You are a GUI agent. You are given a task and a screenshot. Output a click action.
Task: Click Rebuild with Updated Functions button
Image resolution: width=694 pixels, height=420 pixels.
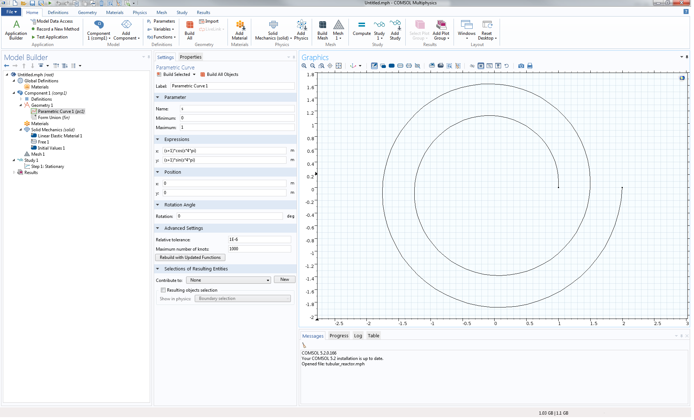click(190, 257)
